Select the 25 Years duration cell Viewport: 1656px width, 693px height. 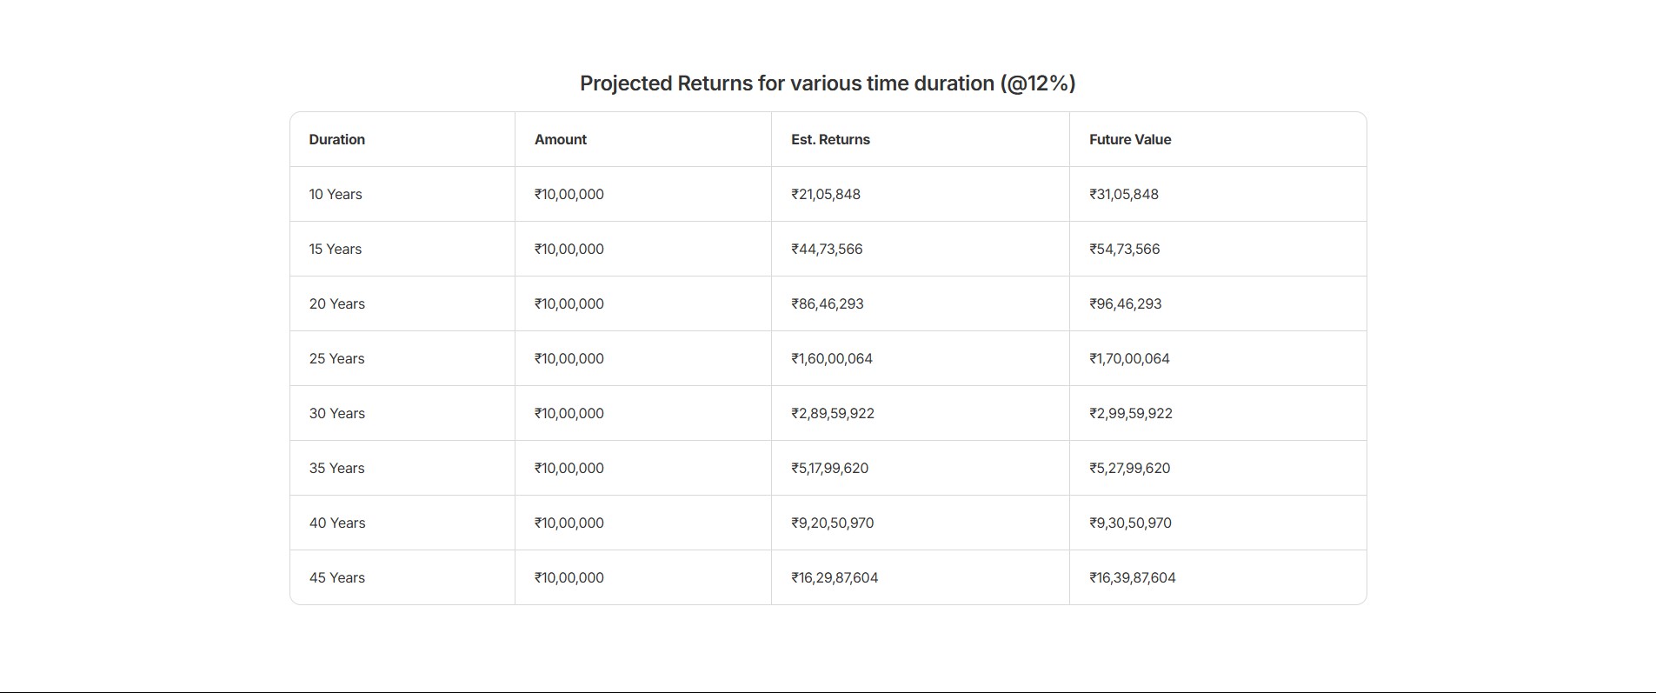click(337, 358)
